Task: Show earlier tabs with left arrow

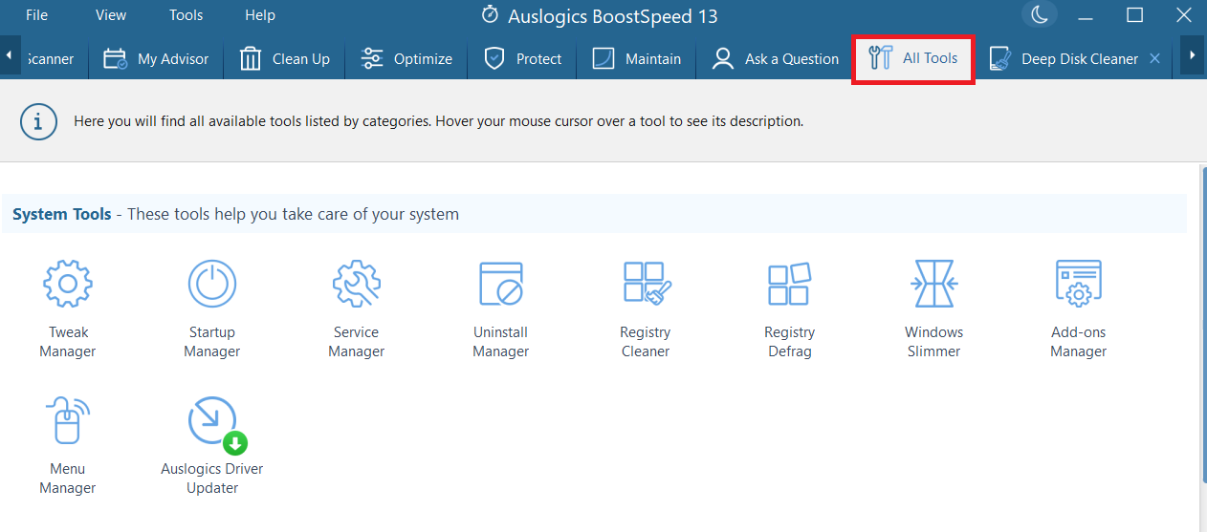Action: click(9, 56)
